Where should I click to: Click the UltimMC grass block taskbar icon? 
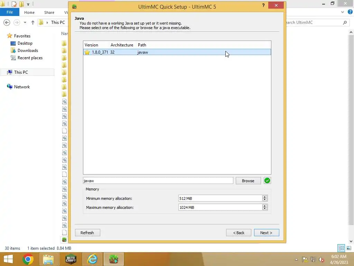coord(113,259)
